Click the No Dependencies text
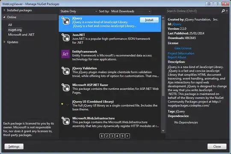 click(x=186, y=122)
